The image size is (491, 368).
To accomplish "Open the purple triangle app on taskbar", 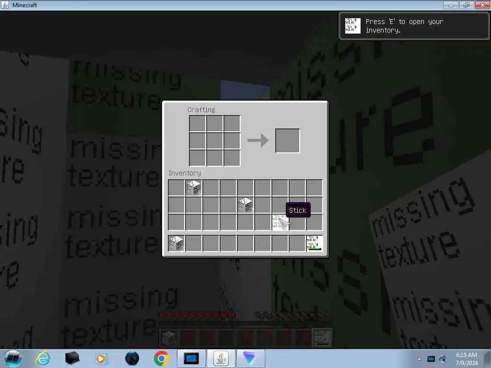I will 250,358.
